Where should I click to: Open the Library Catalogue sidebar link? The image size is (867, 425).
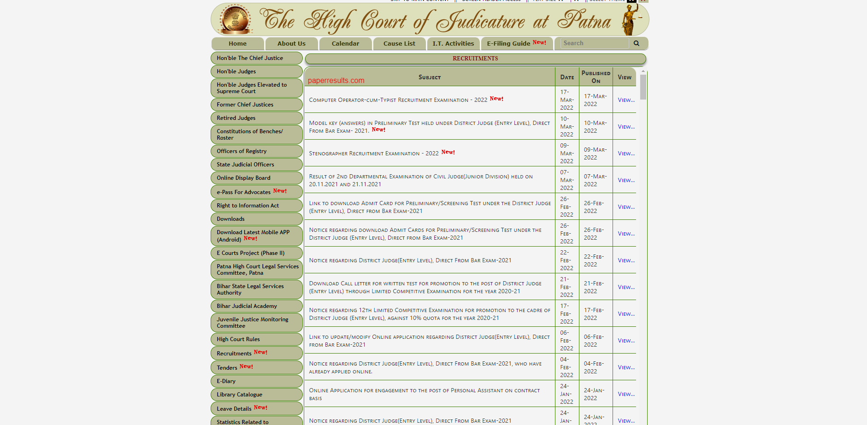click(x=256, y=395)
